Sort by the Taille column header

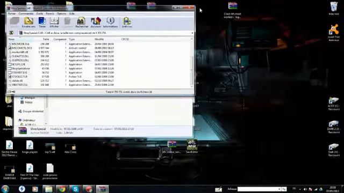pyautogui.click(x=46, y=39)
